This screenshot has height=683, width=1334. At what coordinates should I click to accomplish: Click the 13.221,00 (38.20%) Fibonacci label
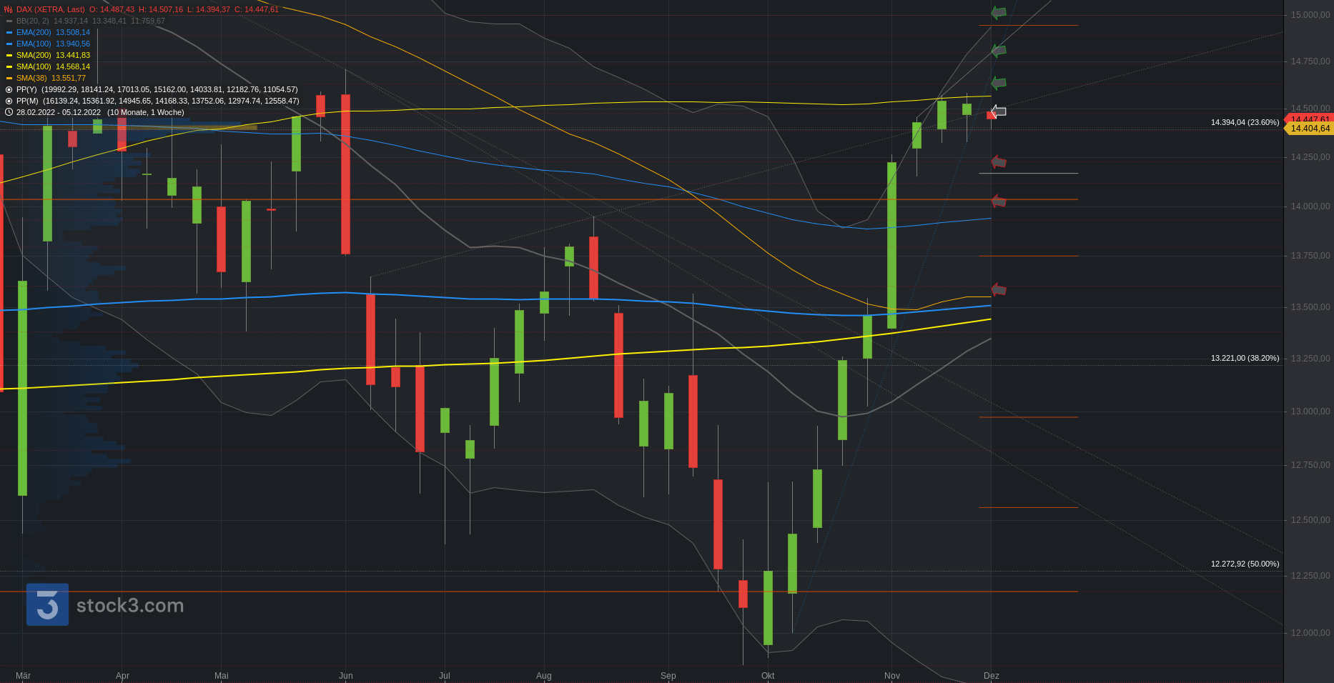(x=1245, y=358)
